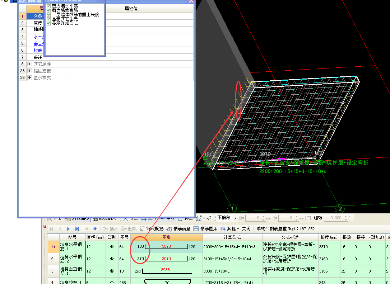Open the 不偏移 offset dropdown
This screenshot has height=284, width=390.
click(x=235, y=218)
